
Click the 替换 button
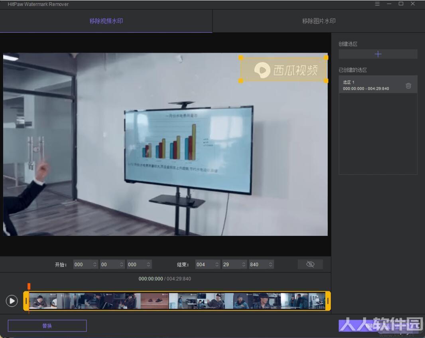coord(47,326)
